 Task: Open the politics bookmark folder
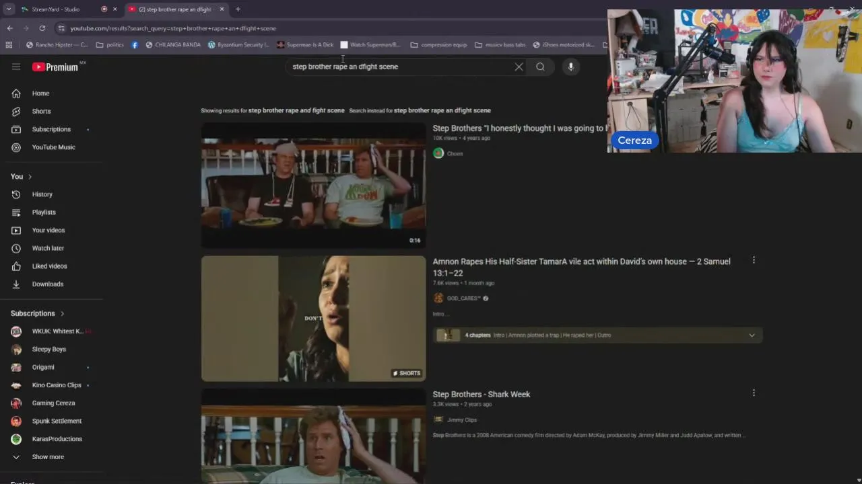[110, 45]
